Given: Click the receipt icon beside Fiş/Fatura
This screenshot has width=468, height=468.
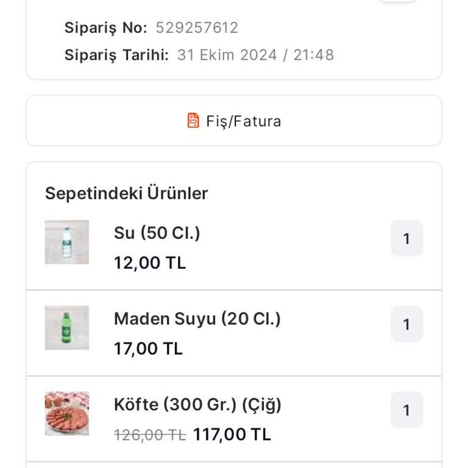Looking at the screenshot, I should click(x=193, y=121).
